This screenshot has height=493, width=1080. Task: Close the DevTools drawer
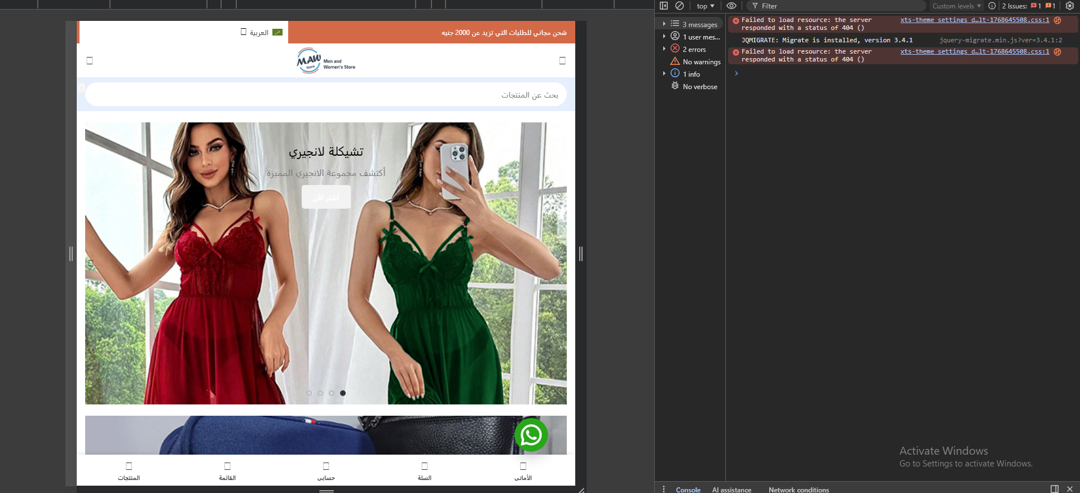click(1070, 489)
